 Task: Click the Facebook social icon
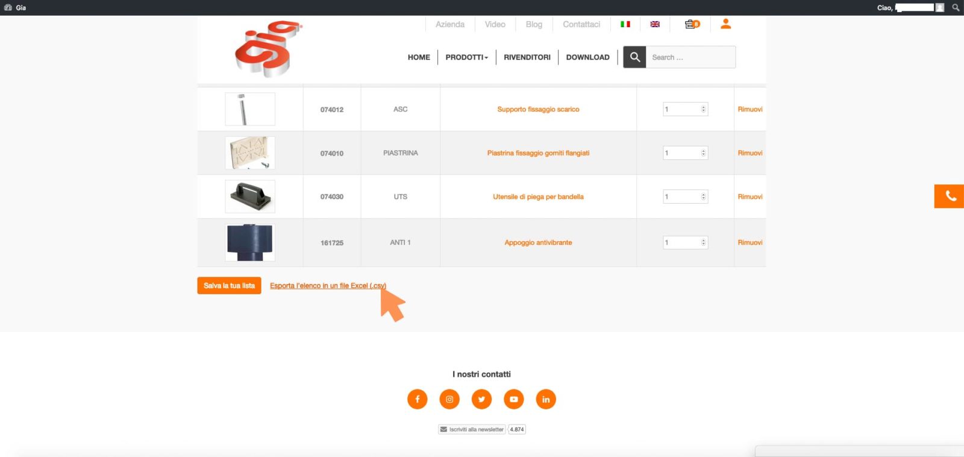(x=417, y=399)
